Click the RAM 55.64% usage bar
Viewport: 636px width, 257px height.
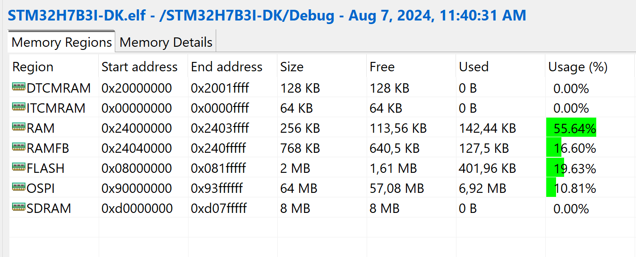coord(571,128)
